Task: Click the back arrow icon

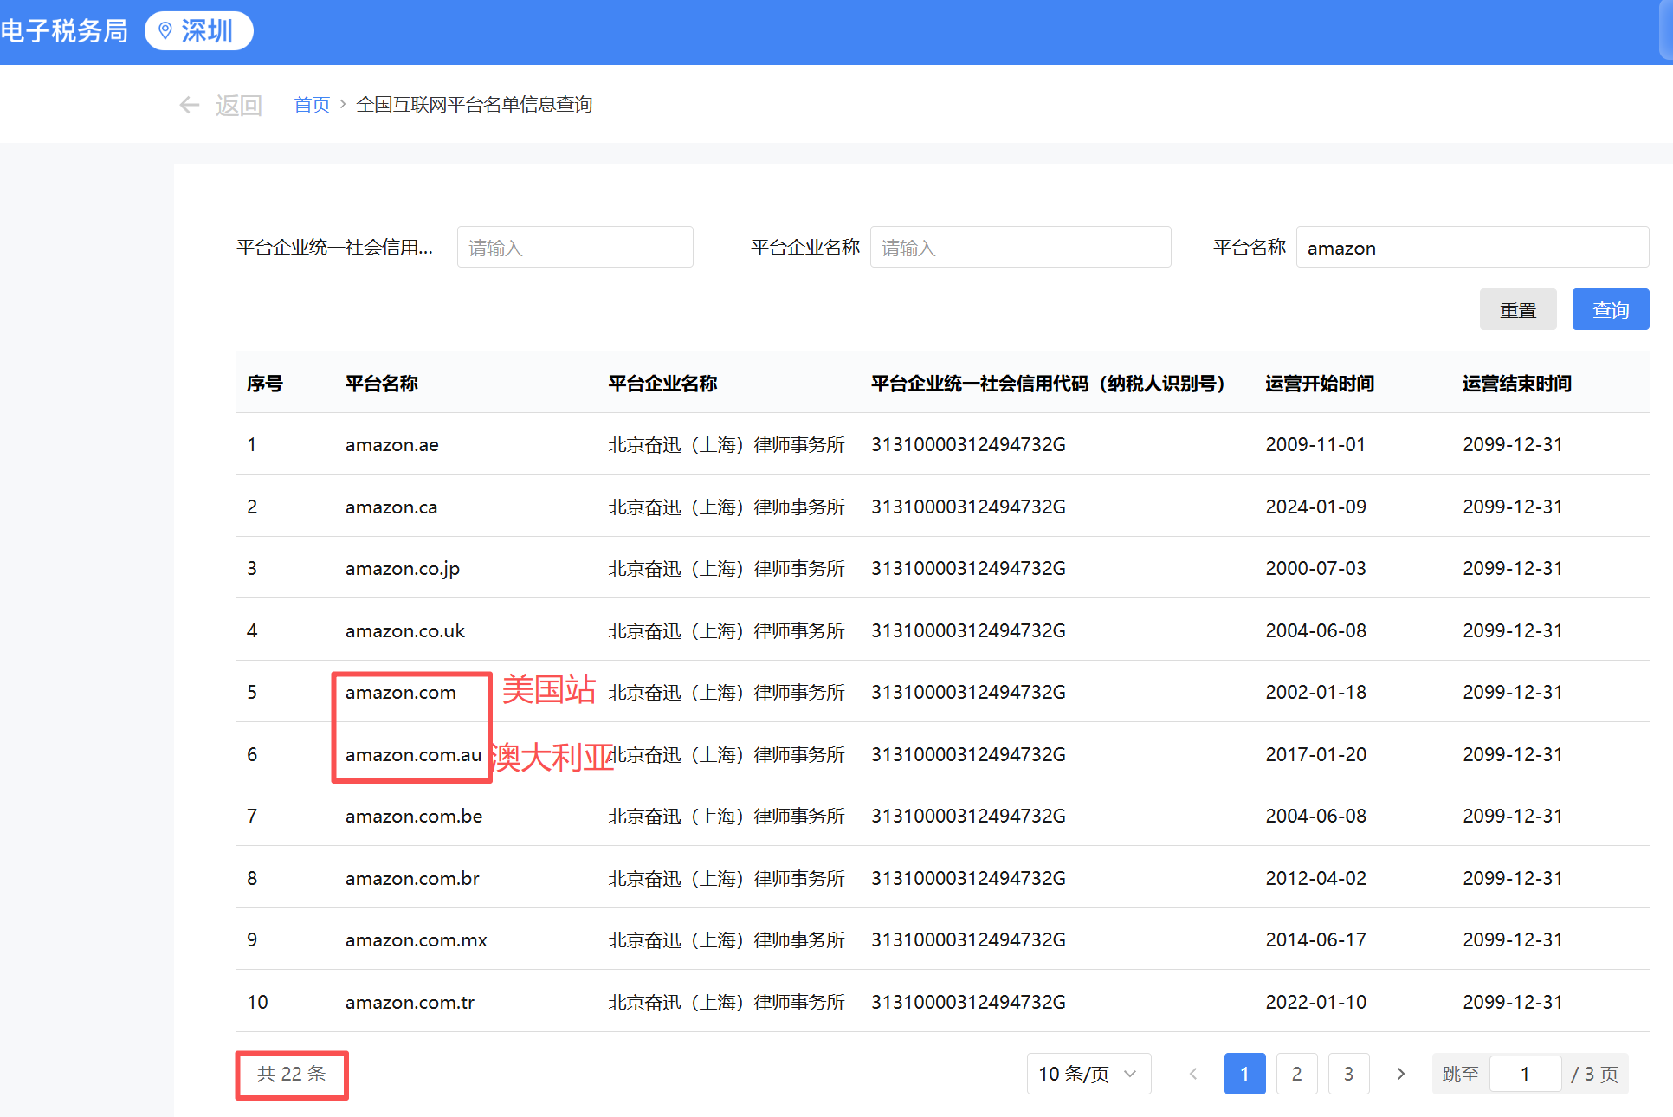Action: (189, 105)
